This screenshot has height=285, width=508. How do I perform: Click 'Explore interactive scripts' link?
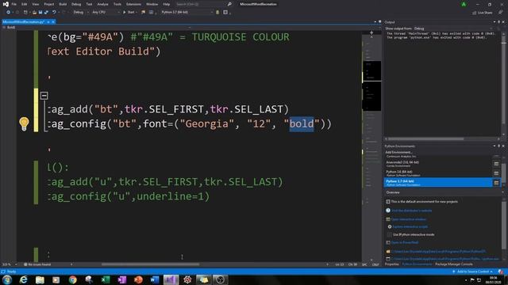[410, 227]
